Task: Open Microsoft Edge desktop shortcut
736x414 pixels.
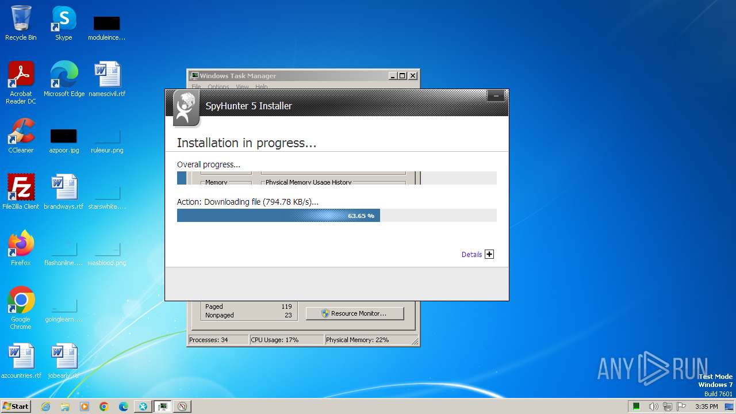Action: click(x=64, y=79)
